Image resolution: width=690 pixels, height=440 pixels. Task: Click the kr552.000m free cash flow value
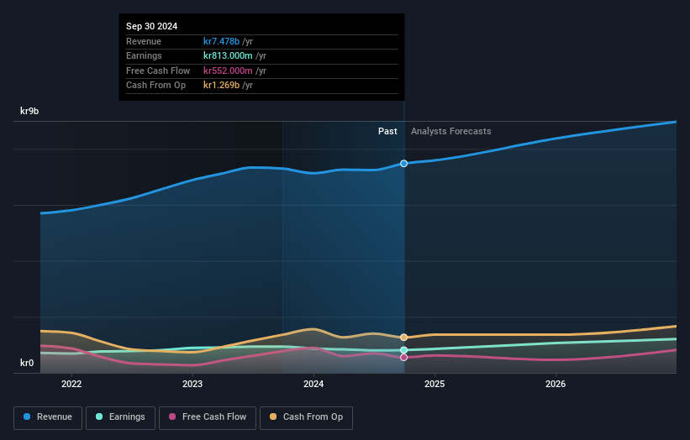pos(228,71)
